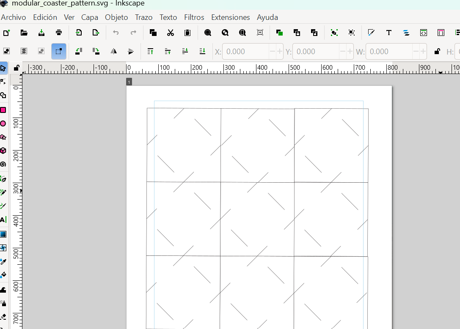Screen dimensions: 460x329
Task: Toggle width/height ratio lock
Action: pos(437,52)
